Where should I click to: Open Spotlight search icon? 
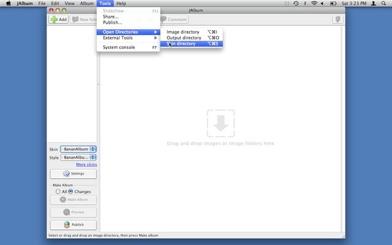pyautogui.click(x=383, y=3)
